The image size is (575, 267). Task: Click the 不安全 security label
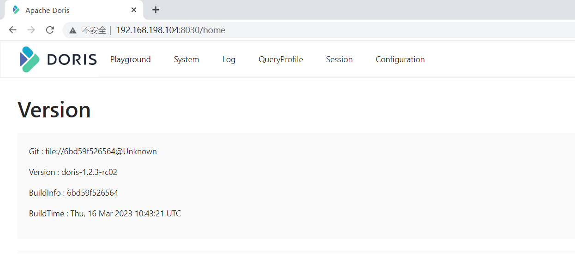click(94, 30)
